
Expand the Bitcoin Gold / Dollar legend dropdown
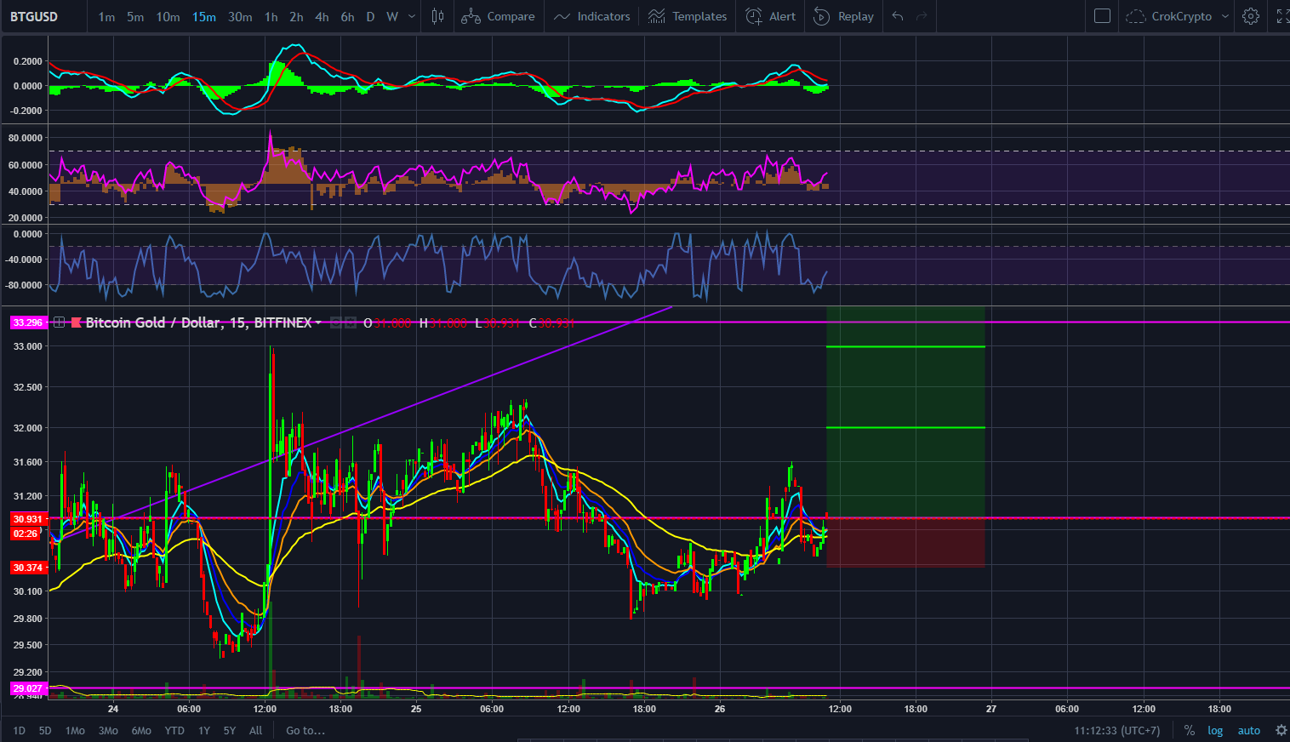(318, 322)
